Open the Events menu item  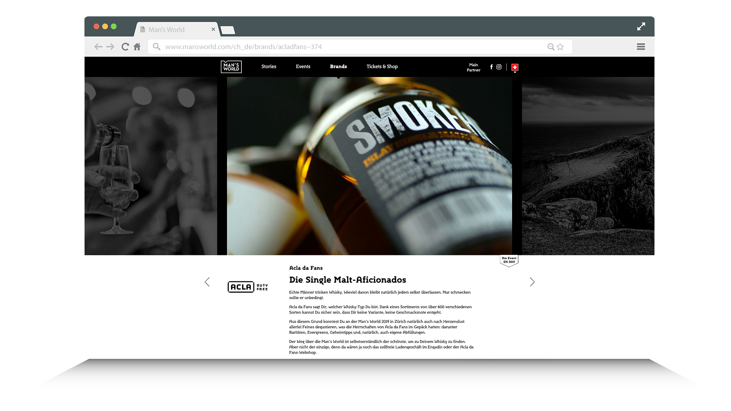[x=303, y=67]
